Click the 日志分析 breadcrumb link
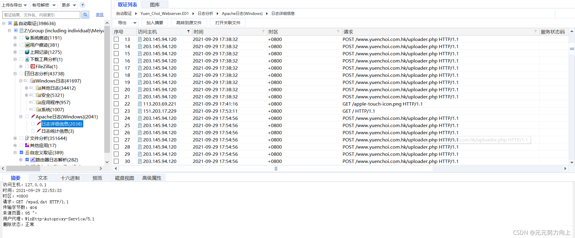The height and width of the screenshot is (238, 575). tap(205, 13)
